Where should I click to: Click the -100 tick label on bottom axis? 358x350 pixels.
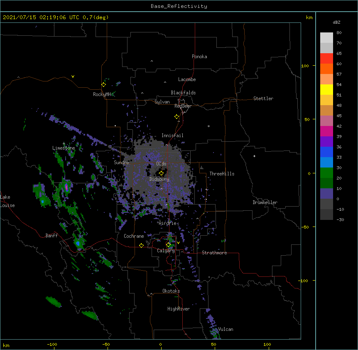pyautogui.click(x=52, y=344)
